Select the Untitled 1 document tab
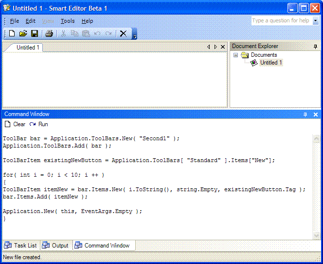The width and height of the screenshot is (323, 264). [x=27, y=48]
